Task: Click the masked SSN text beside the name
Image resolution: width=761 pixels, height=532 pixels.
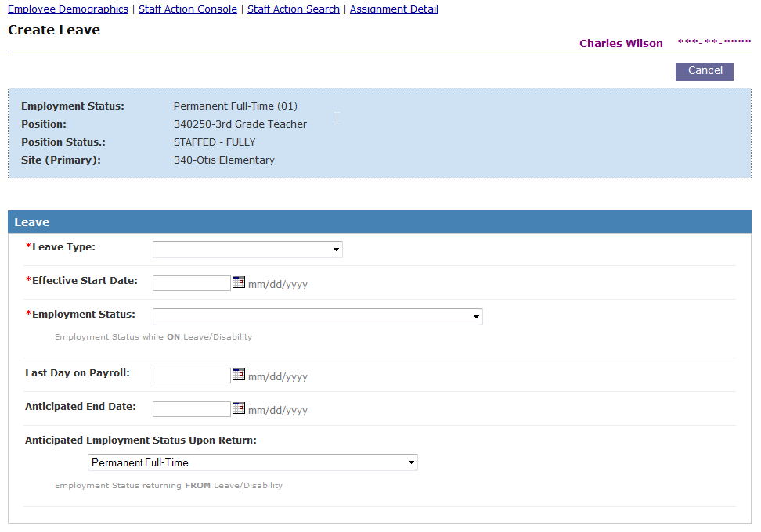Action: point(714,41)
